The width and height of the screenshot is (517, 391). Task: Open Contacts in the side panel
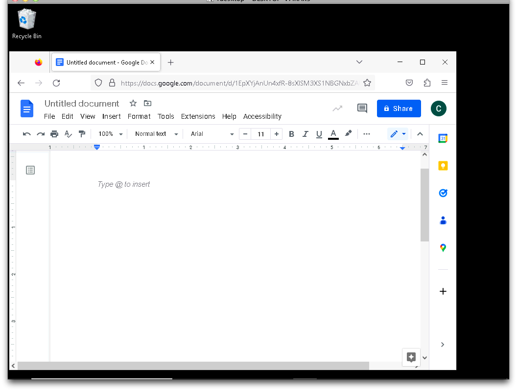pyautogui.click(x=443, y=220)
